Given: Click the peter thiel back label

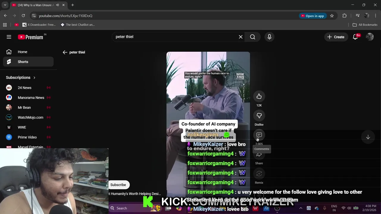Looking at the screenshot, I should 77,52.
